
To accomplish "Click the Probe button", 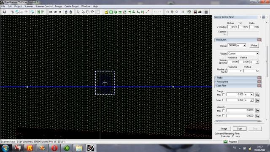I will (254, 46).
